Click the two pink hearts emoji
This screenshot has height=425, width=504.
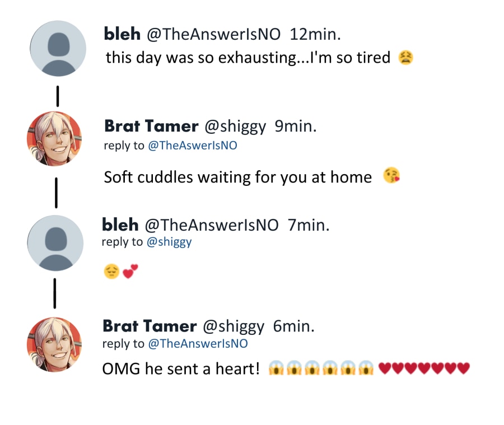tap(130, 272)
